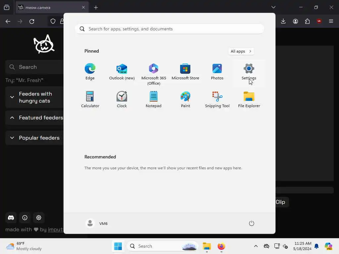
Task: Open File Explorer pinned in Start menu
Action: 249,100
